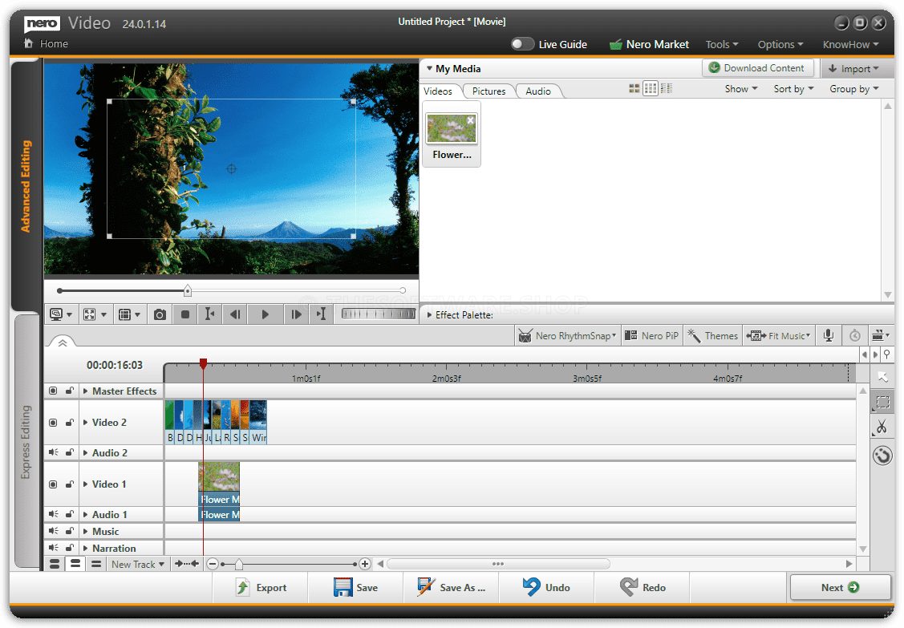Toggle visibility of Video 1 track

click(53, 484)
